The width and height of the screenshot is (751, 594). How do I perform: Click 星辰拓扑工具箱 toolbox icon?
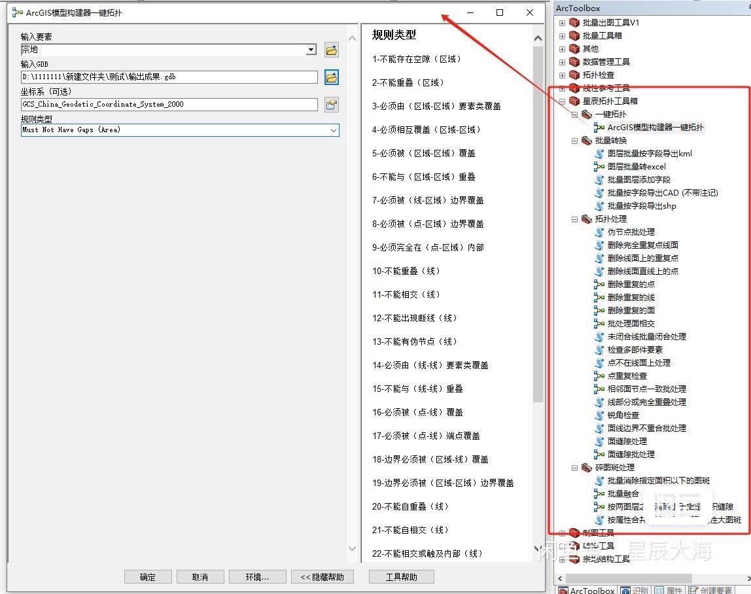(x=574, y=101)
